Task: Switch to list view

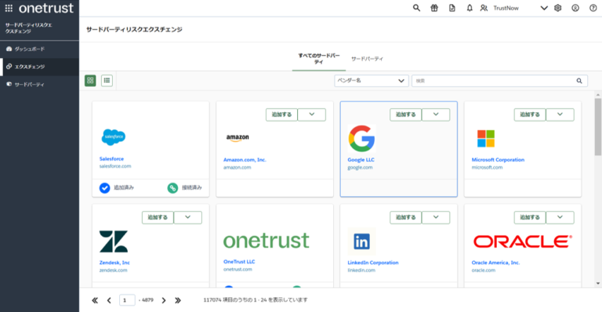Action: point(107,81)
